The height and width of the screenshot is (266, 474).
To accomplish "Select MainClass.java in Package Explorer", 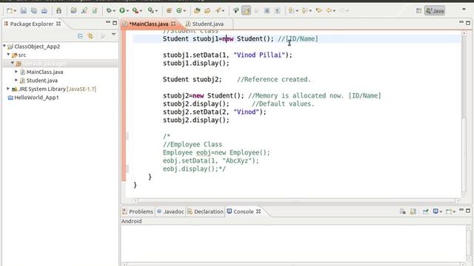I will point(44,72).
